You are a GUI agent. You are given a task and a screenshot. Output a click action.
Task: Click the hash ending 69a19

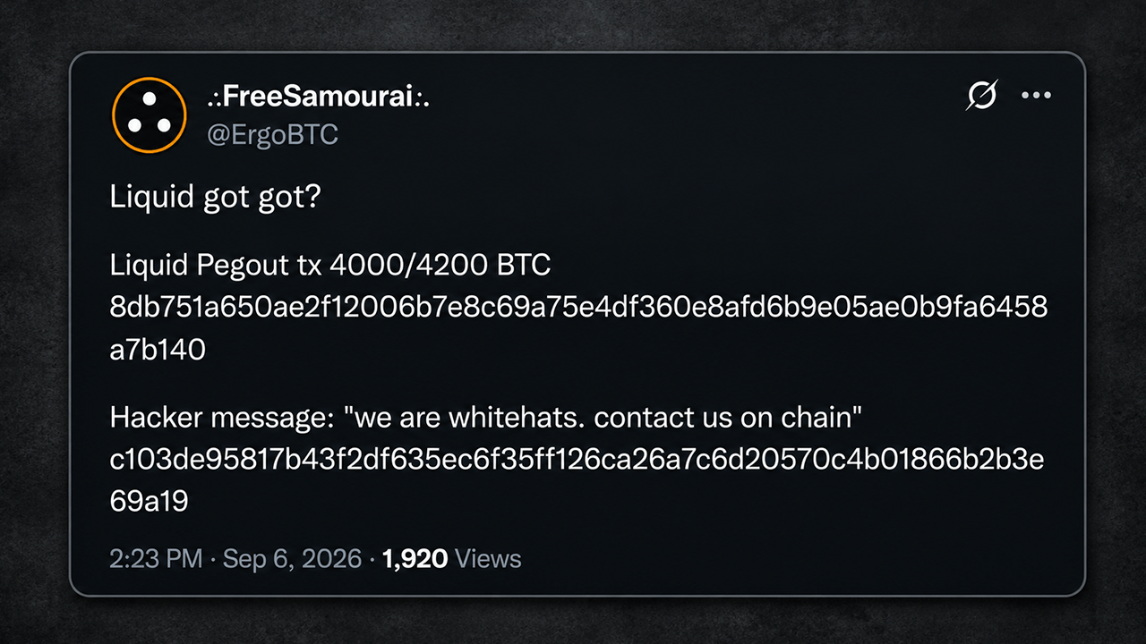coord(149,501)
